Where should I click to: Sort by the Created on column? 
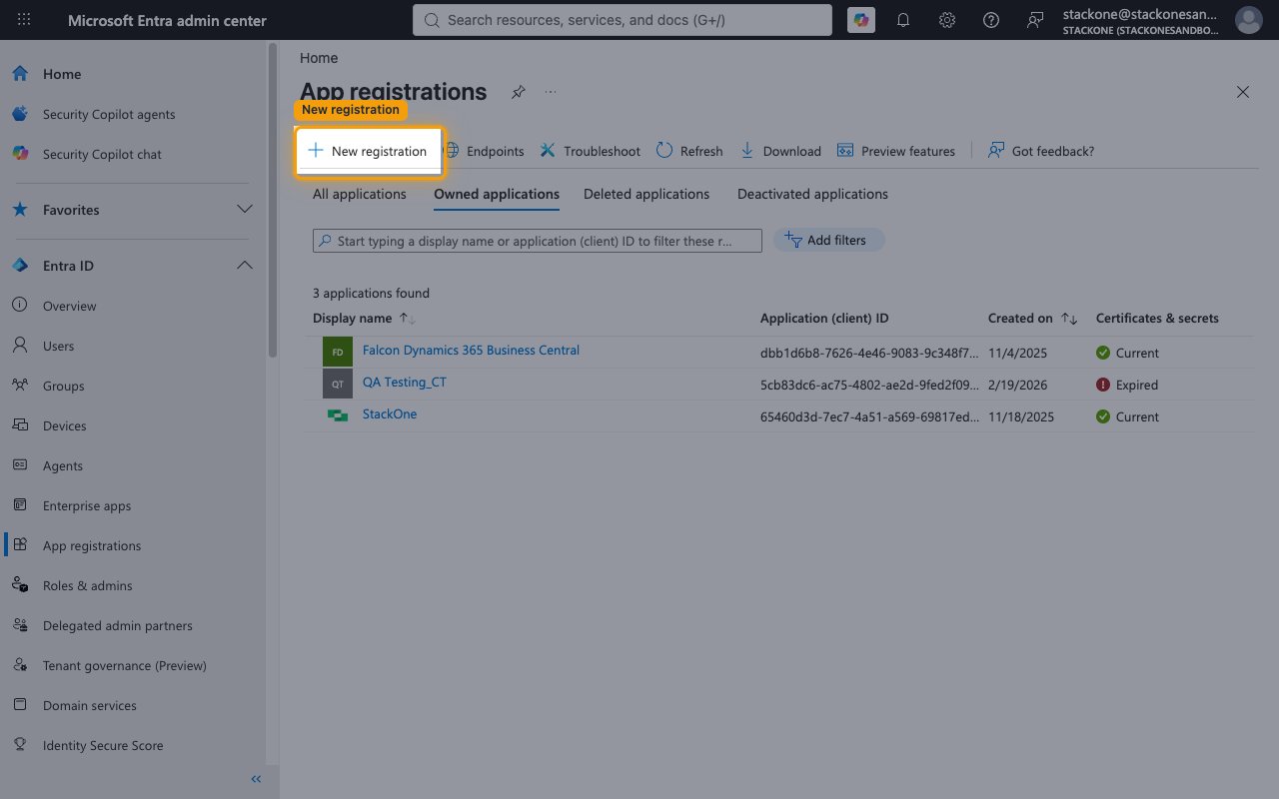point(1032,319)
